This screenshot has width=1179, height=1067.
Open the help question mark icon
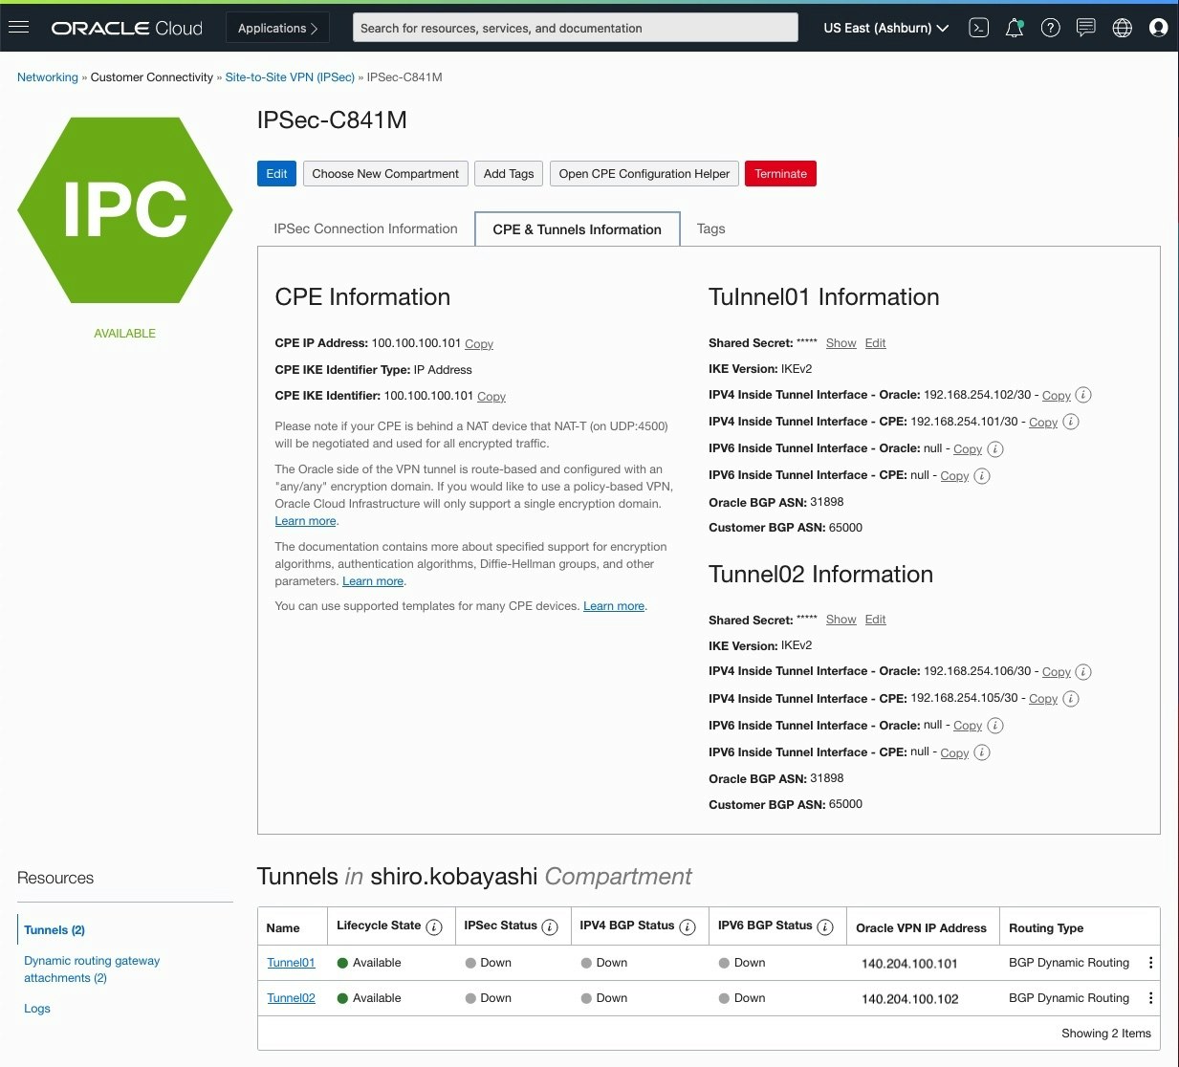click(x=1050, y=28)
